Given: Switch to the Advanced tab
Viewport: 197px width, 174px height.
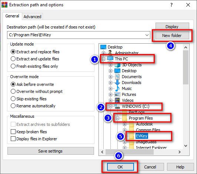Looking at the screenshot, I should 33,17.
